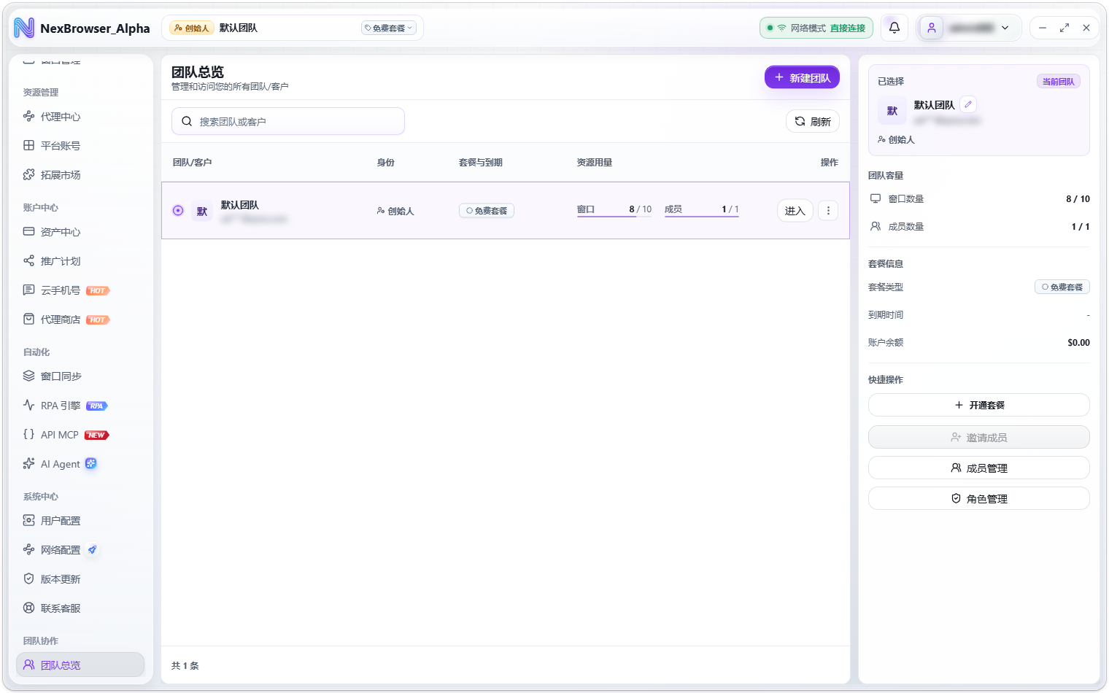Click the NexBrowser logo icon

[24, 28]
